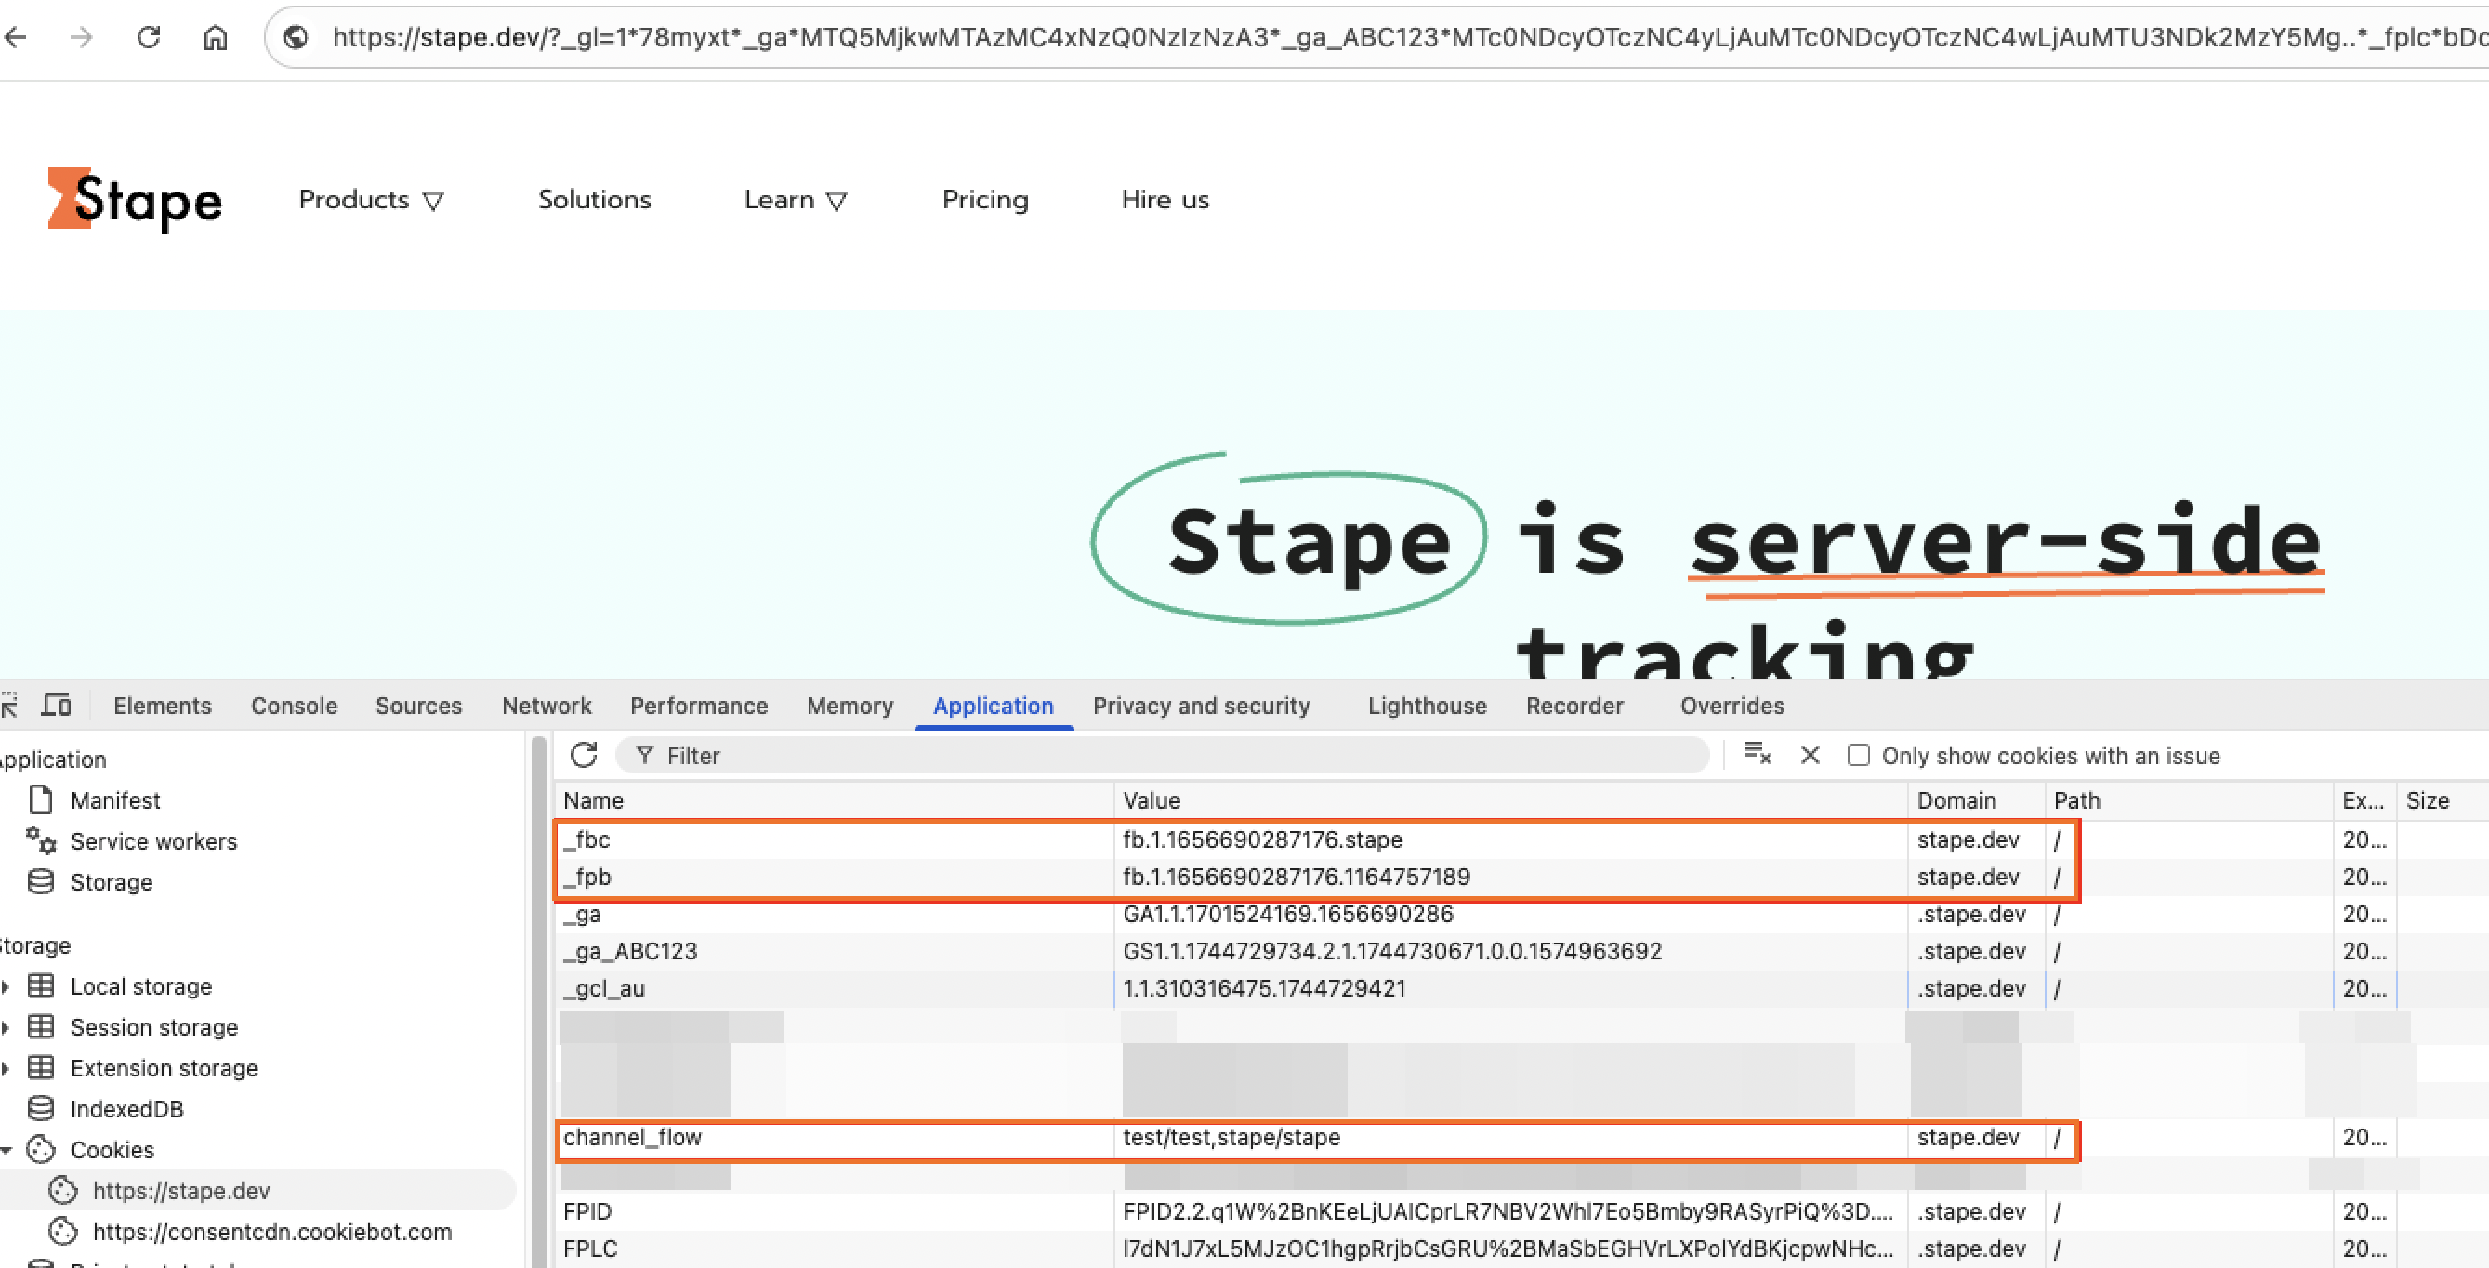Click the browser back arrow
Viewport: 2489px width, 1268px height.
click(x=16, y=38)
